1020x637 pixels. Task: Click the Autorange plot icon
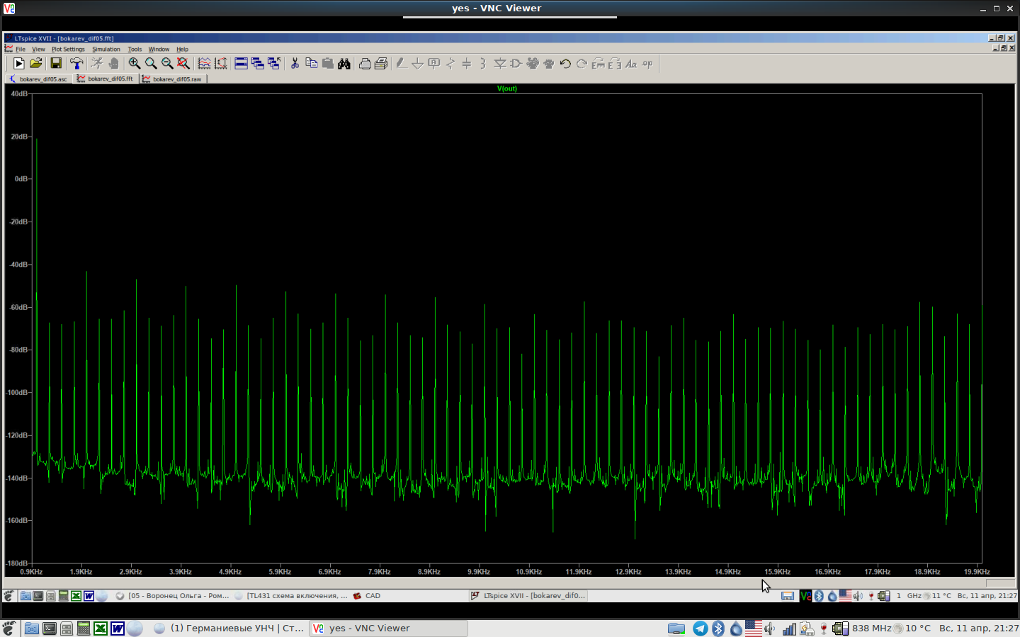[x=221, y=64]
